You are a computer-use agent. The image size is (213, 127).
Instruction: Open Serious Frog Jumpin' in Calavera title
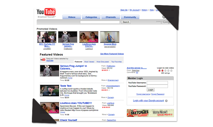(73, 67)
